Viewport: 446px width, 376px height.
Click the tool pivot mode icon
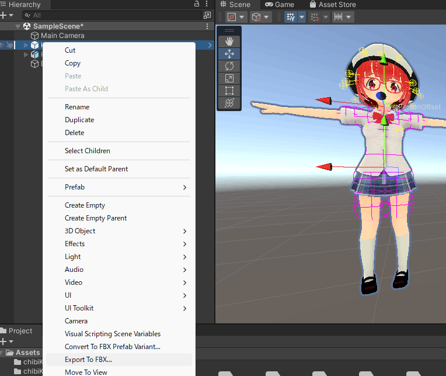pos(232,17)
